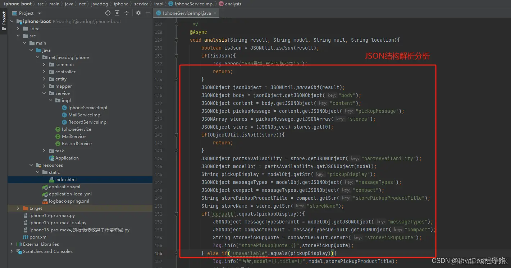511x268 pixels.
Task: Collapse the main folder
Action: pyautogui.click(x=24, y=43)
